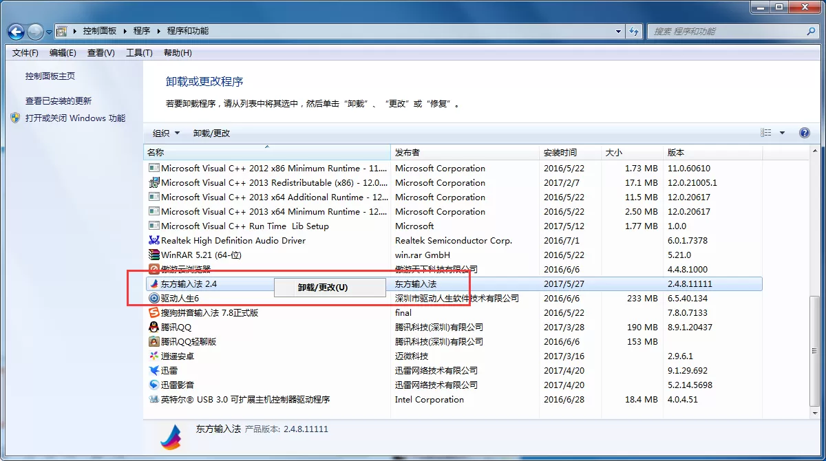
Task: Sort by the 名称 column header
Action: tap(267, 152)
